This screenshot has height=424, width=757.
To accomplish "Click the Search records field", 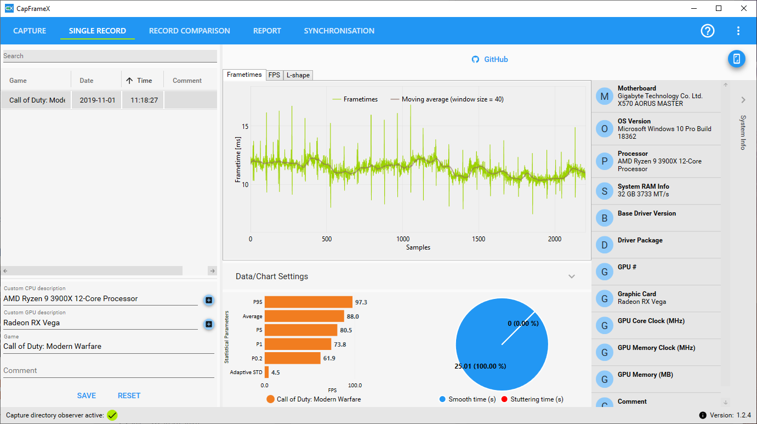I will point(110,56).
